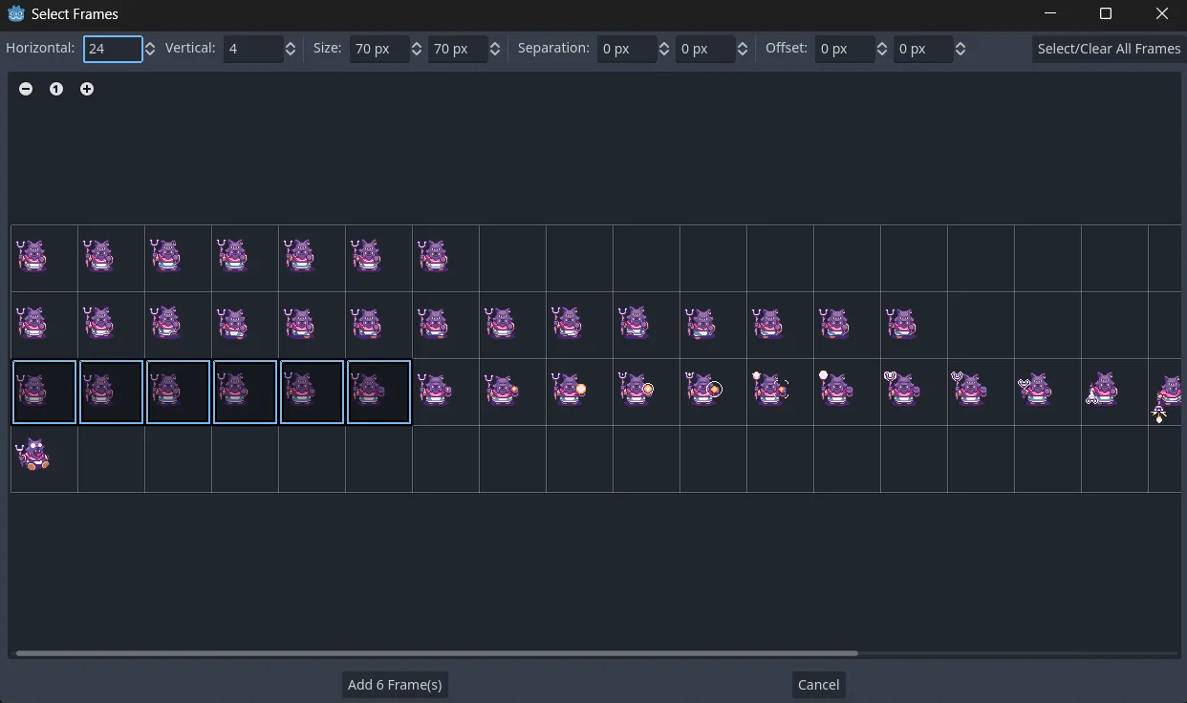Screen dimensions: 1187x703
Task: Cancel the Select Frames dialog
Action: click(x=819, y=685)
